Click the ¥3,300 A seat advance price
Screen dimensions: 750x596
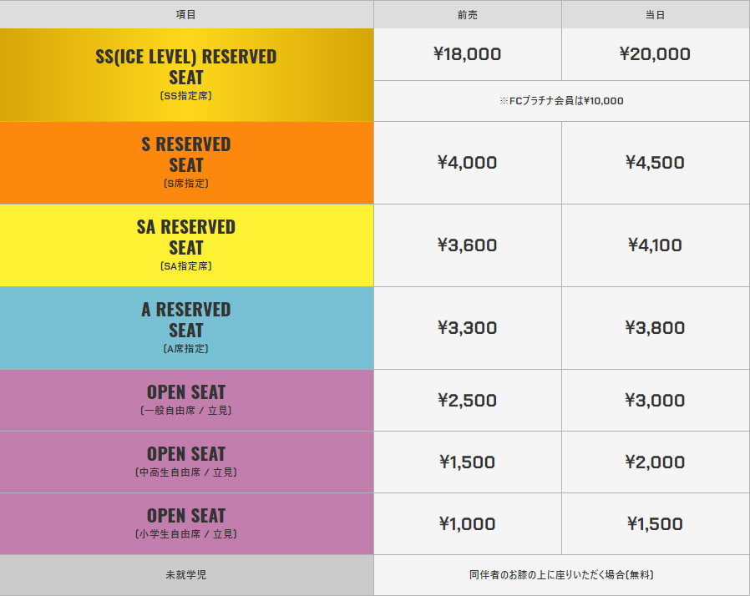coord(468,328)
